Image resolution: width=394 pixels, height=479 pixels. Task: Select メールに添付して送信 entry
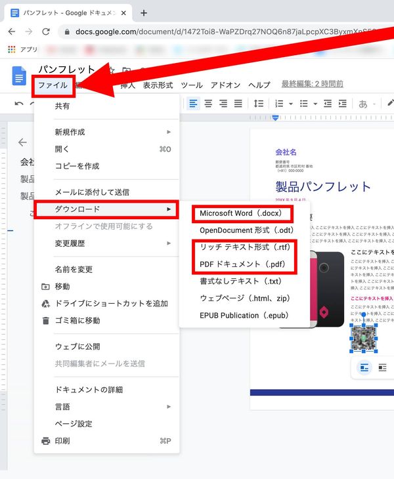coord(106,192)
